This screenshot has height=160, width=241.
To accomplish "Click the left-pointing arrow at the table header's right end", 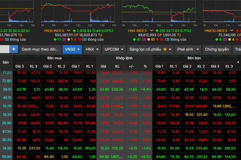I will pos(238,62).
